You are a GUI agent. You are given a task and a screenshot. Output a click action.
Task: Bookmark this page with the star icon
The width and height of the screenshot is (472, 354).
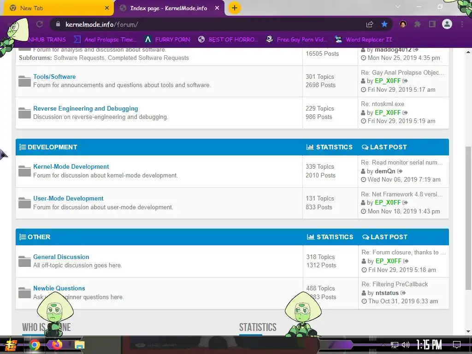tap(384, 24)
